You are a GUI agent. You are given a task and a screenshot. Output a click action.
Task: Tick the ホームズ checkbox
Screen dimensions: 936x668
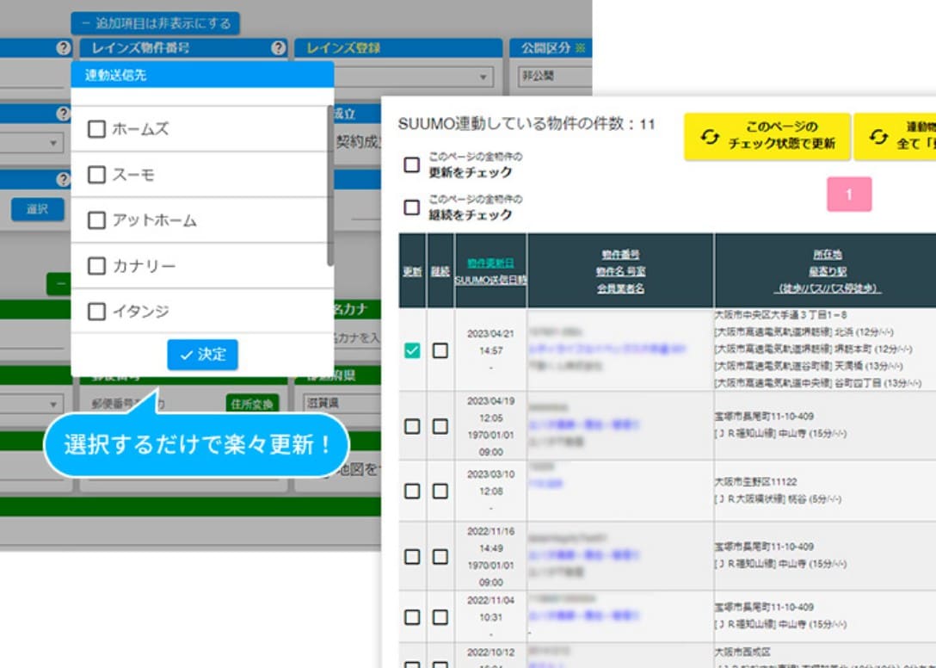(96, 129)
